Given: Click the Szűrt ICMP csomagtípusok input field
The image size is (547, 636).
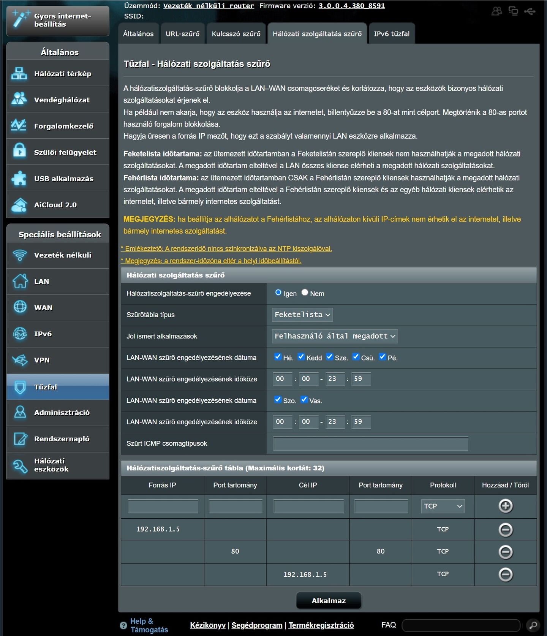Looking at the screenshot, I should [x=370, y=443].
